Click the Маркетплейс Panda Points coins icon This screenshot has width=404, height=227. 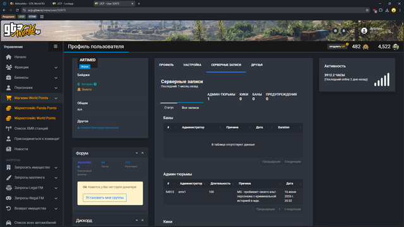tap(8, 108)
